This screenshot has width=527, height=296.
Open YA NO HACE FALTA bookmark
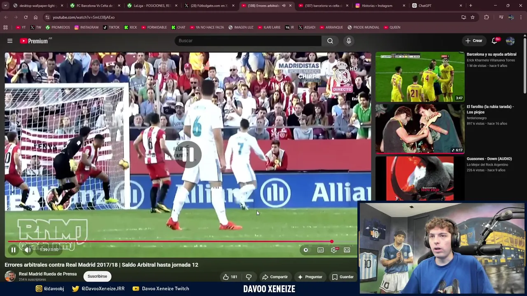pos(207,27)
